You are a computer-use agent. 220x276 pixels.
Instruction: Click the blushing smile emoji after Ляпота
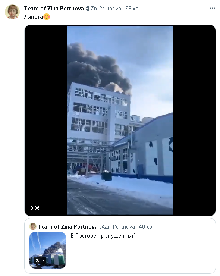(x=47, y=17)
